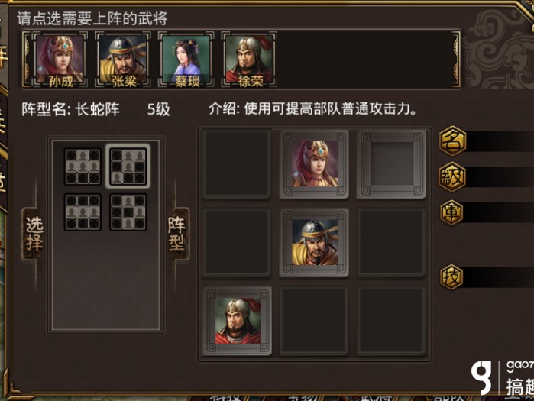Click the dark top-left grid cell
Viewport: 534px width, 401px height.
pos(237,163)
